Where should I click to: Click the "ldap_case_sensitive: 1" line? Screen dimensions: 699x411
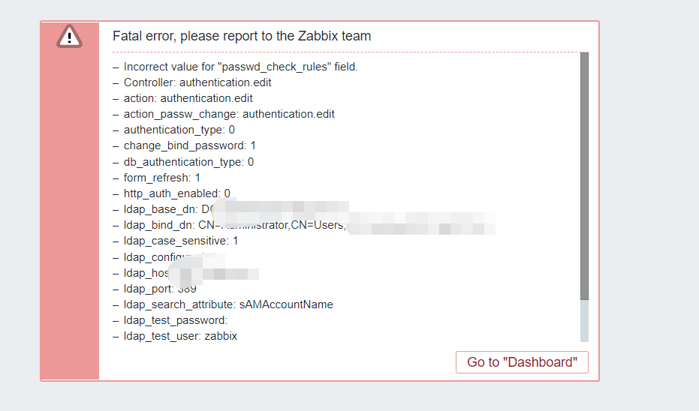180,241
